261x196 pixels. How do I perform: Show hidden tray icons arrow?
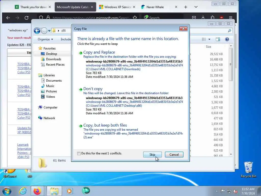(217, 191)
